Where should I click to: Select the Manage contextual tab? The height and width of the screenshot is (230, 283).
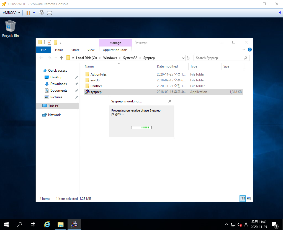click(x=115, y=43)
